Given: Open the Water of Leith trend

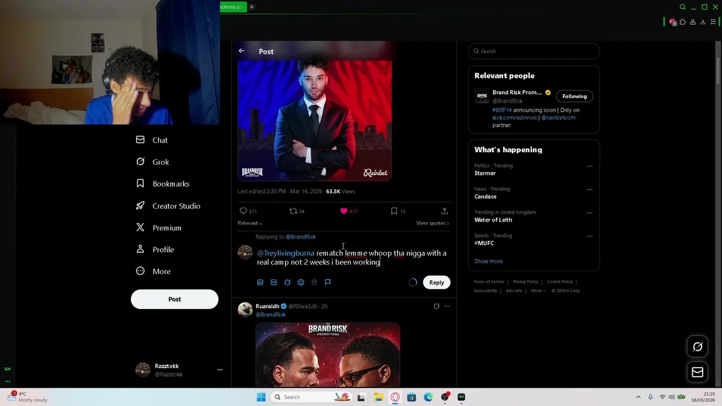Looking at the screenshot, I should pyautogui.click(x=493, y=220).
